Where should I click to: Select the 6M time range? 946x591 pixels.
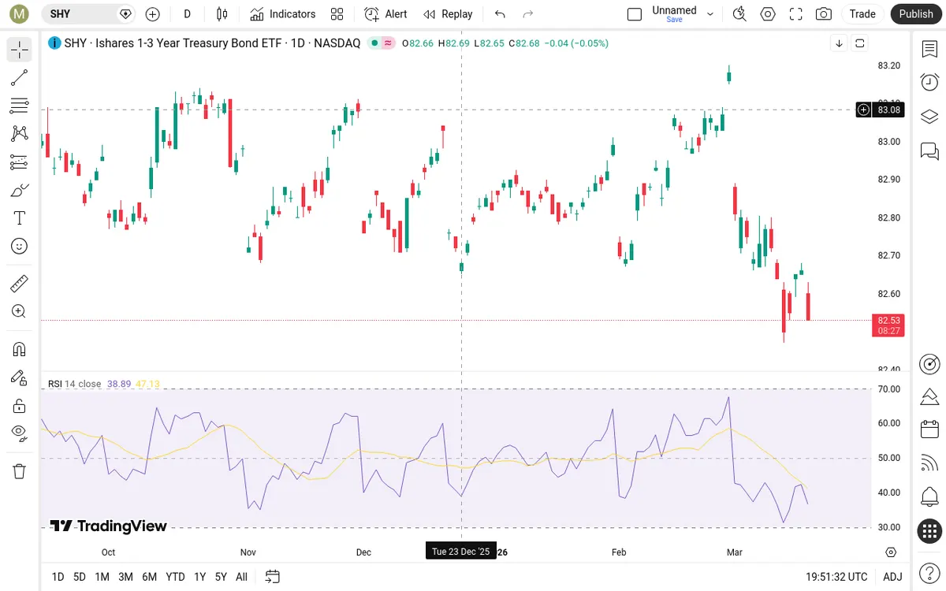coord(149,577)
